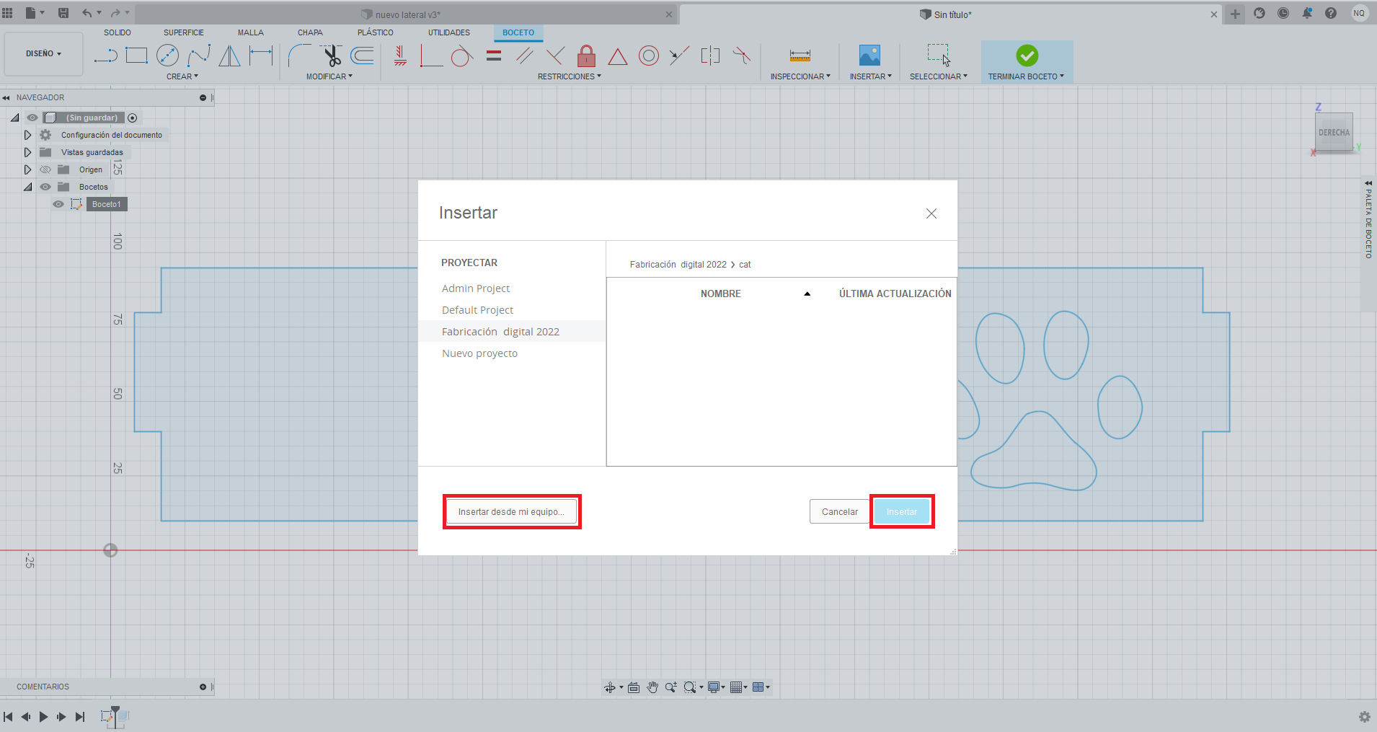
Task: Toggle visibility of the Origen folder
Action: [45, 169]
